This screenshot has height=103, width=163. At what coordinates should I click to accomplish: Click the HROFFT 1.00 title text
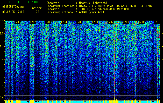point(20,2)
